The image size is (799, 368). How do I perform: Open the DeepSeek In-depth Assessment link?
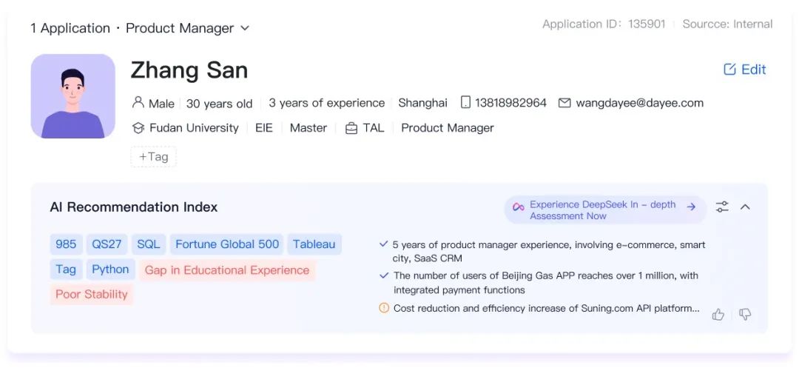pos(605,210)
